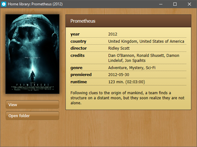This screenshot has height=147, width=197.
Task: Click the genre value Adventure, Mystery, Sci-Fi
Action: click(x=132, y=68)
